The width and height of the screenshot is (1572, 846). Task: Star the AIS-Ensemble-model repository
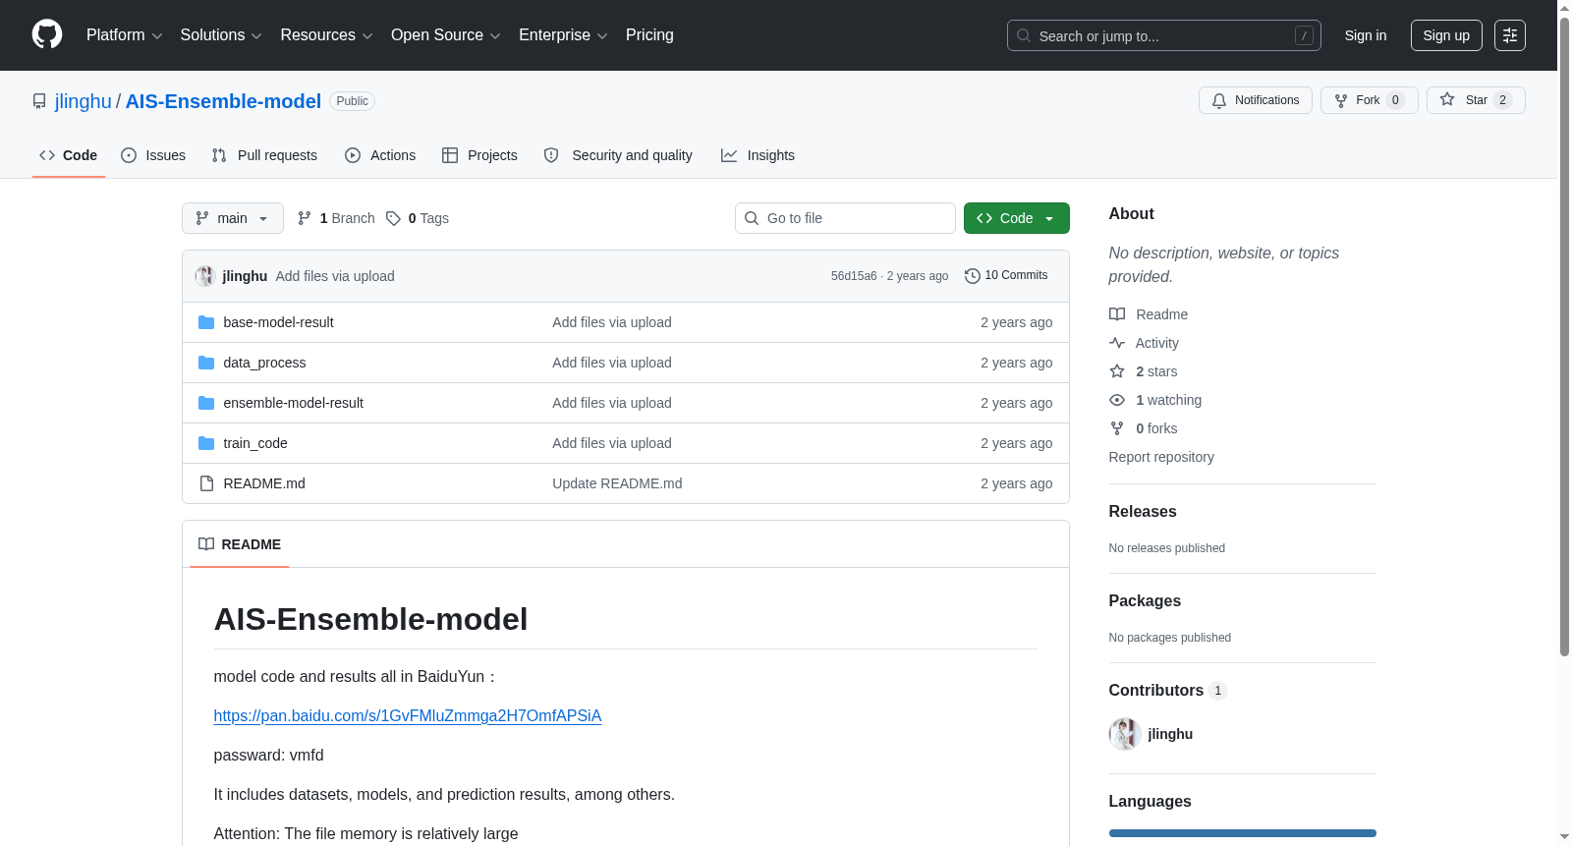[x=1476, y=100]
